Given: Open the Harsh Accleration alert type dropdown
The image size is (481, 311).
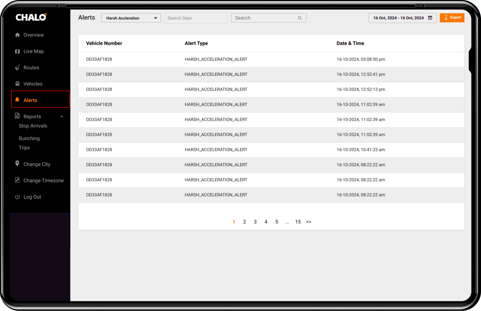Looking at the screenshot, I should tap(131, 18).
